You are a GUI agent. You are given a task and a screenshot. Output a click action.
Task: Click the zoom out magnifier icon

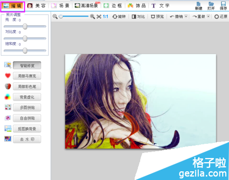55,16
